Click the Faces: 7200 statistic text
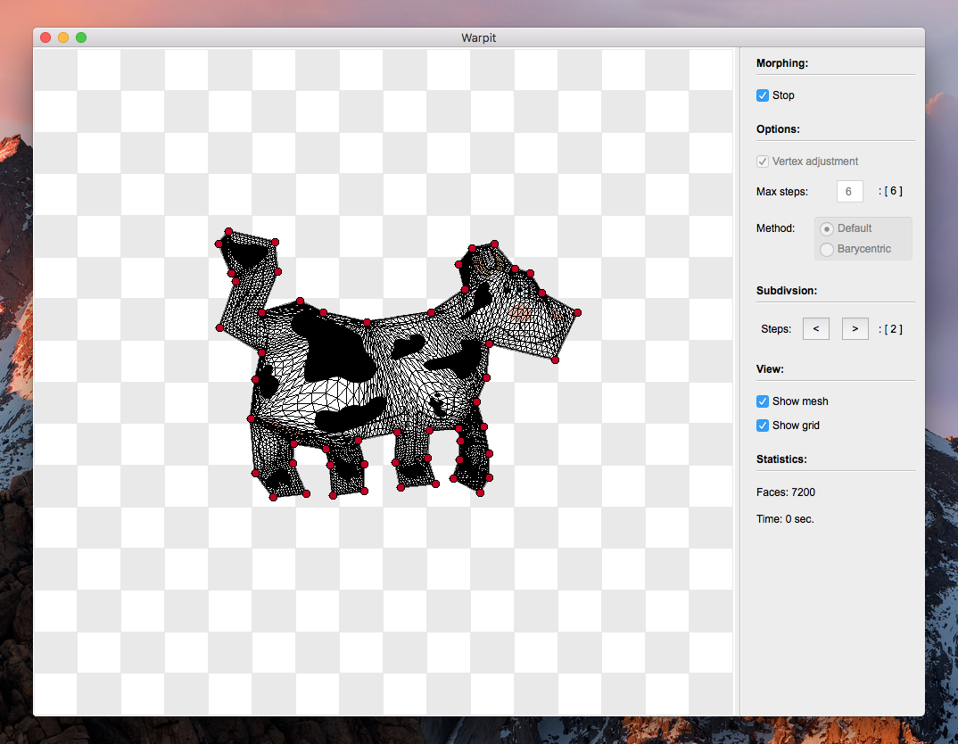This screenshot has width=958, height=744. click(786, 492)
